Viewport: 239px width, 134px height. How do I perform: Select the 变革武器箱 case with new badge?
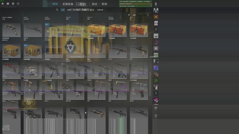point(33,51)
